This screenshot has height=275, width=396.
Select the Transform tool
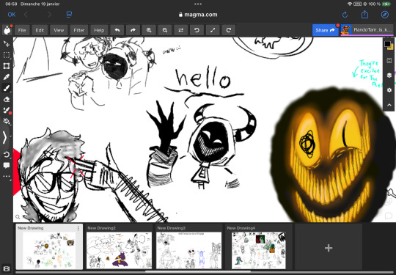(7, 66)
